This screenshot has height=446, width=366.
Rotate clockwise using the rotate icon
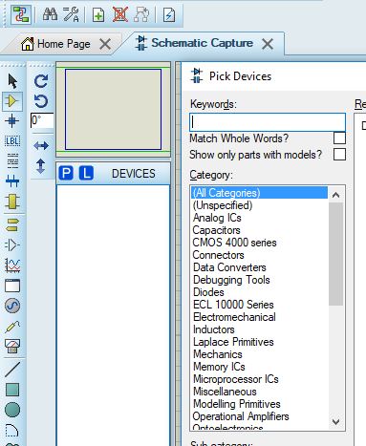click(41, 81)
